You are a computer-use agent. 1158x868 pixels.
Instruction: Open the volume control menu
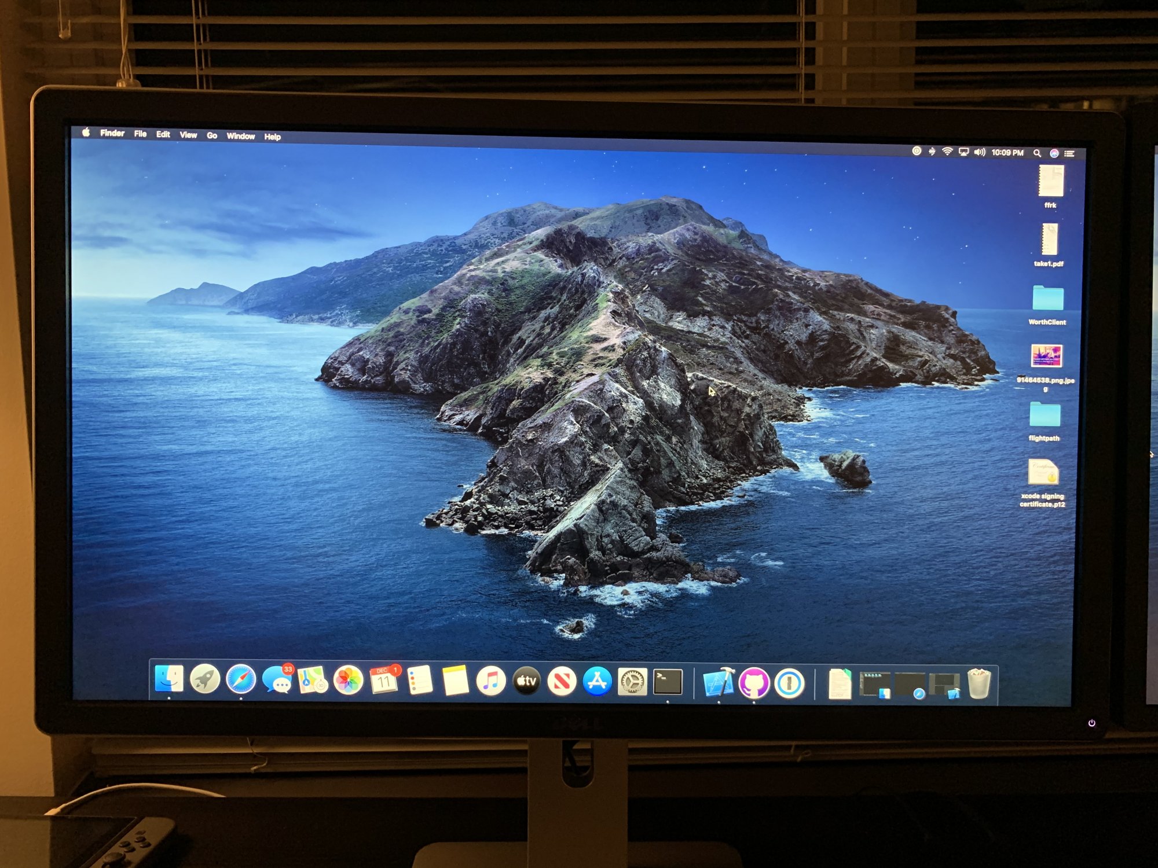pyautogui.click(x=979, y=152)
